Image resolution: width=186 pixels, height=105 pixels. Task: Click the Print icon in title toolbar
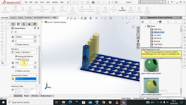tap(93, 2)
